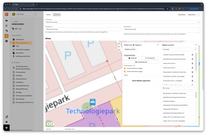
Task: Toggle Y-Achse (Ordinate) anzeigen checkbox
Action: (125, 72)
